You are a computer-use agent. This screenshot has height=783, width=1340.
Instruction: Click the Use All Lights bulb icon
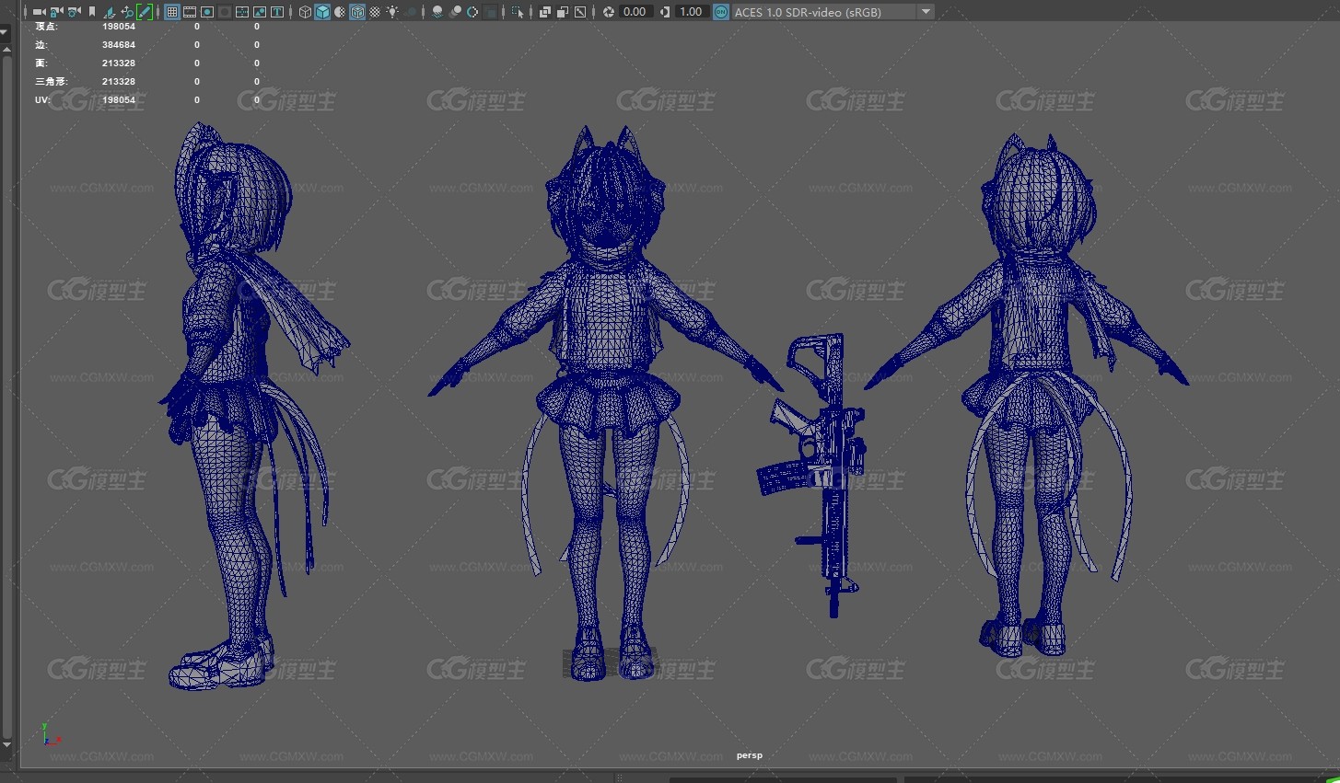pyautogui.click(x=392, y=12)
